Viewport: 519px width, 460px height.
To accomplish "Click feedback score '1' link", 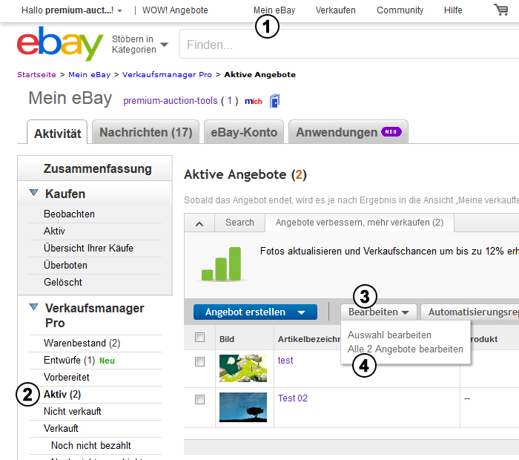I will click(230, 100).
